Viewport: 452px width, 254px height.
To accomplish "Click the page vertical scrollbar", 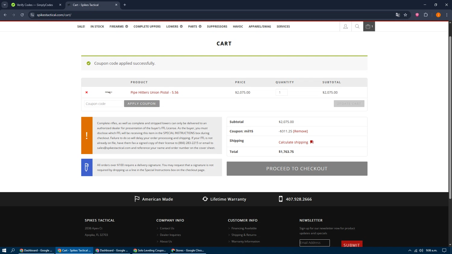I will (450, 117).
